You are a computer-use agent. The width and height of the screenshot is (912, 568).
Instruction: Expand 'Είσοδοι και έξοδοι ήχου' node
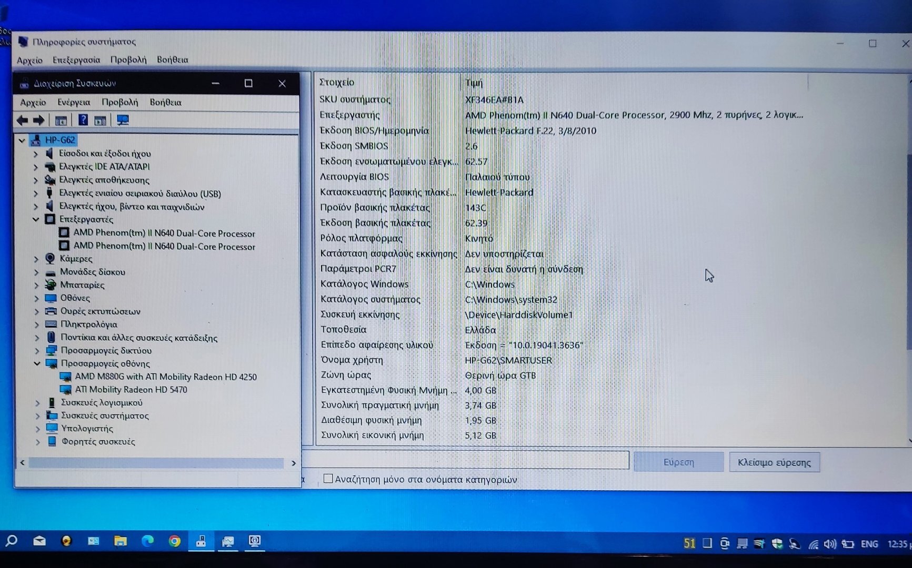36,154
